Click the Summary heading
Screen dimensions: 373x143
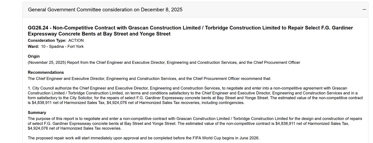coord(37,112)
